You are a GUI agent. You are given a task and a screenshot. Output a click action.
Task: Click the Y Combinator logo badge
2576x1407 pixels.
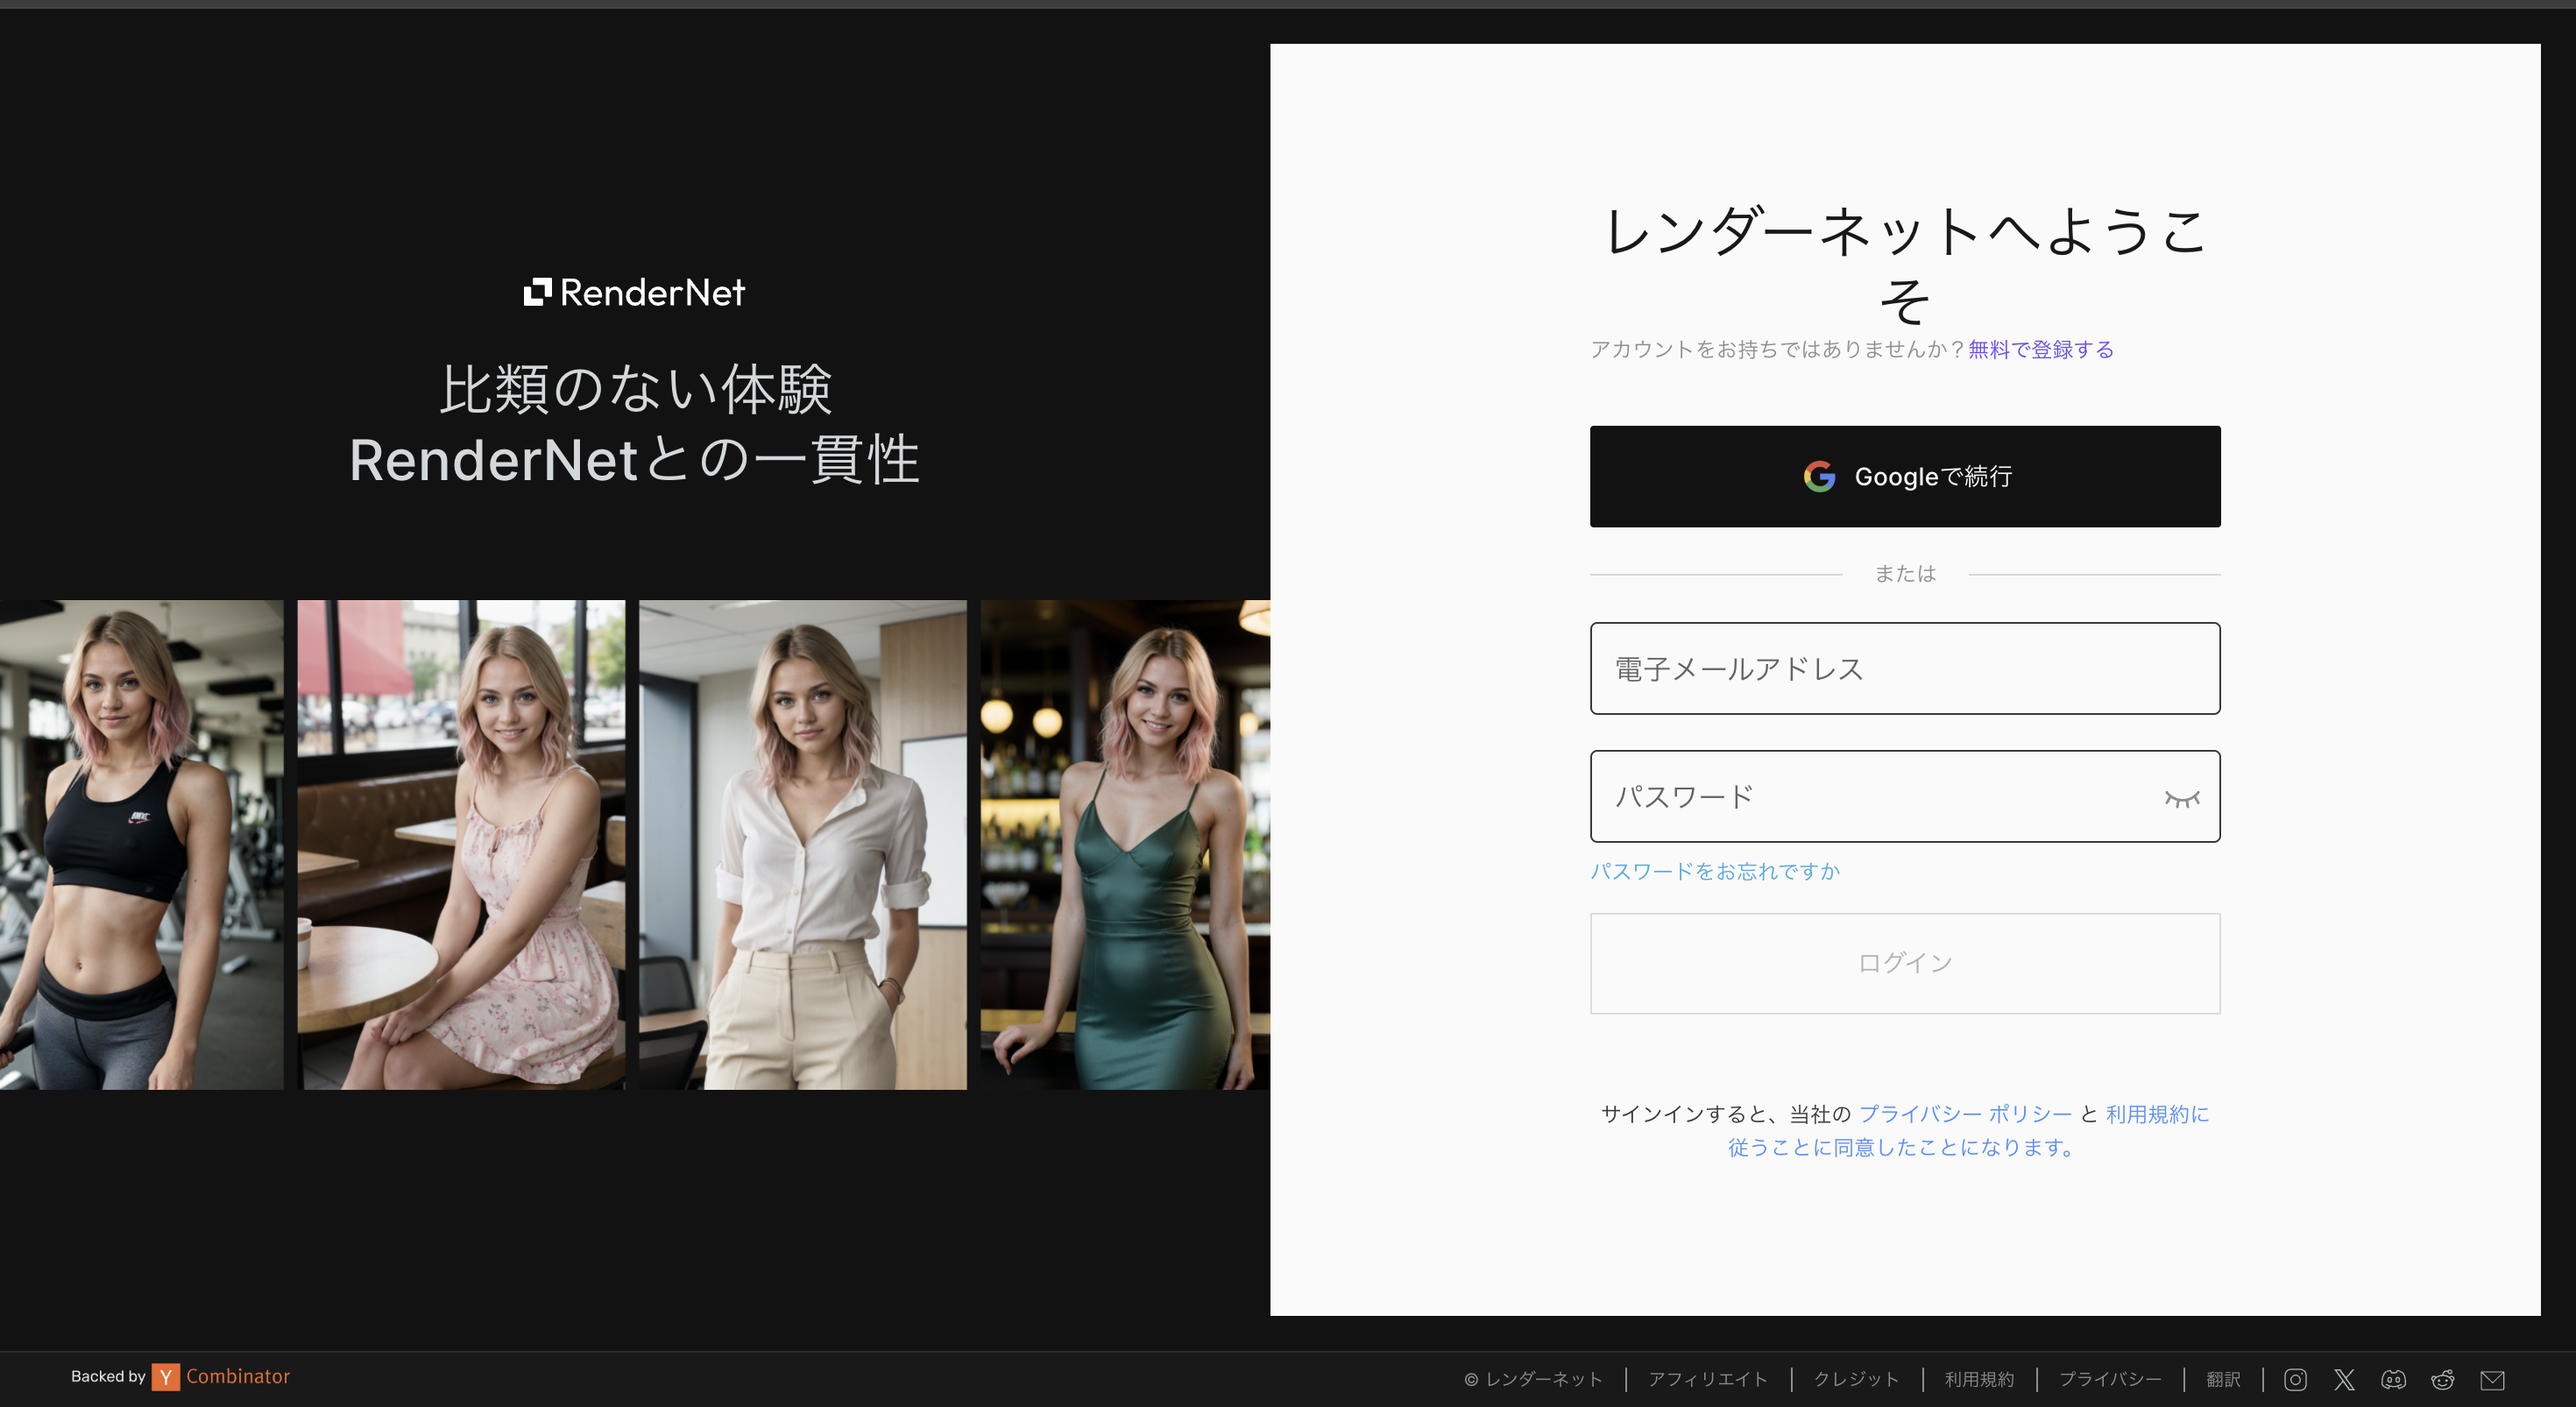click(x=165, y=1377)
